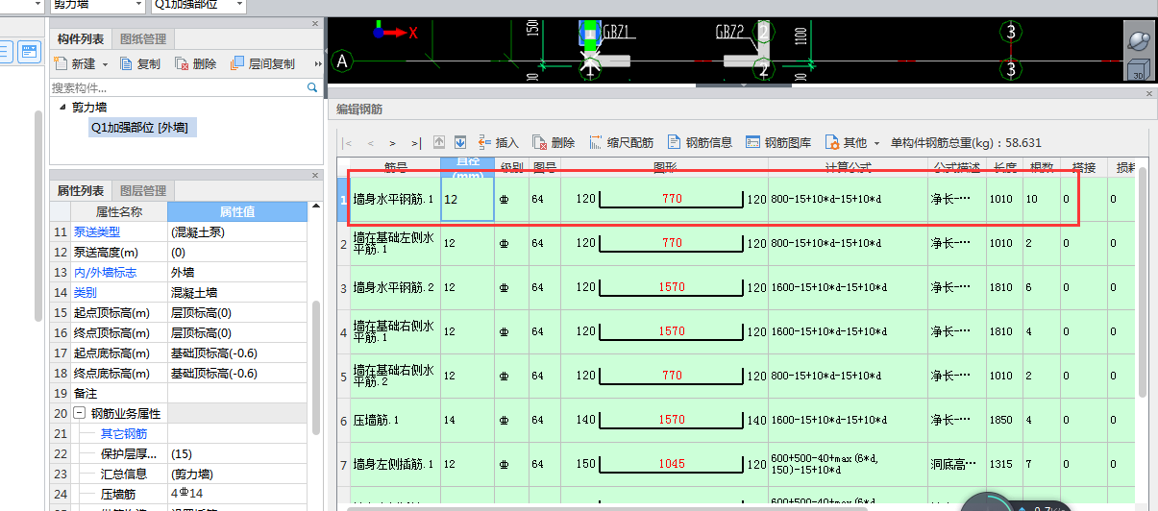Switch to the 图层管理 tab

pyautogui.click(x=142, y=190)
